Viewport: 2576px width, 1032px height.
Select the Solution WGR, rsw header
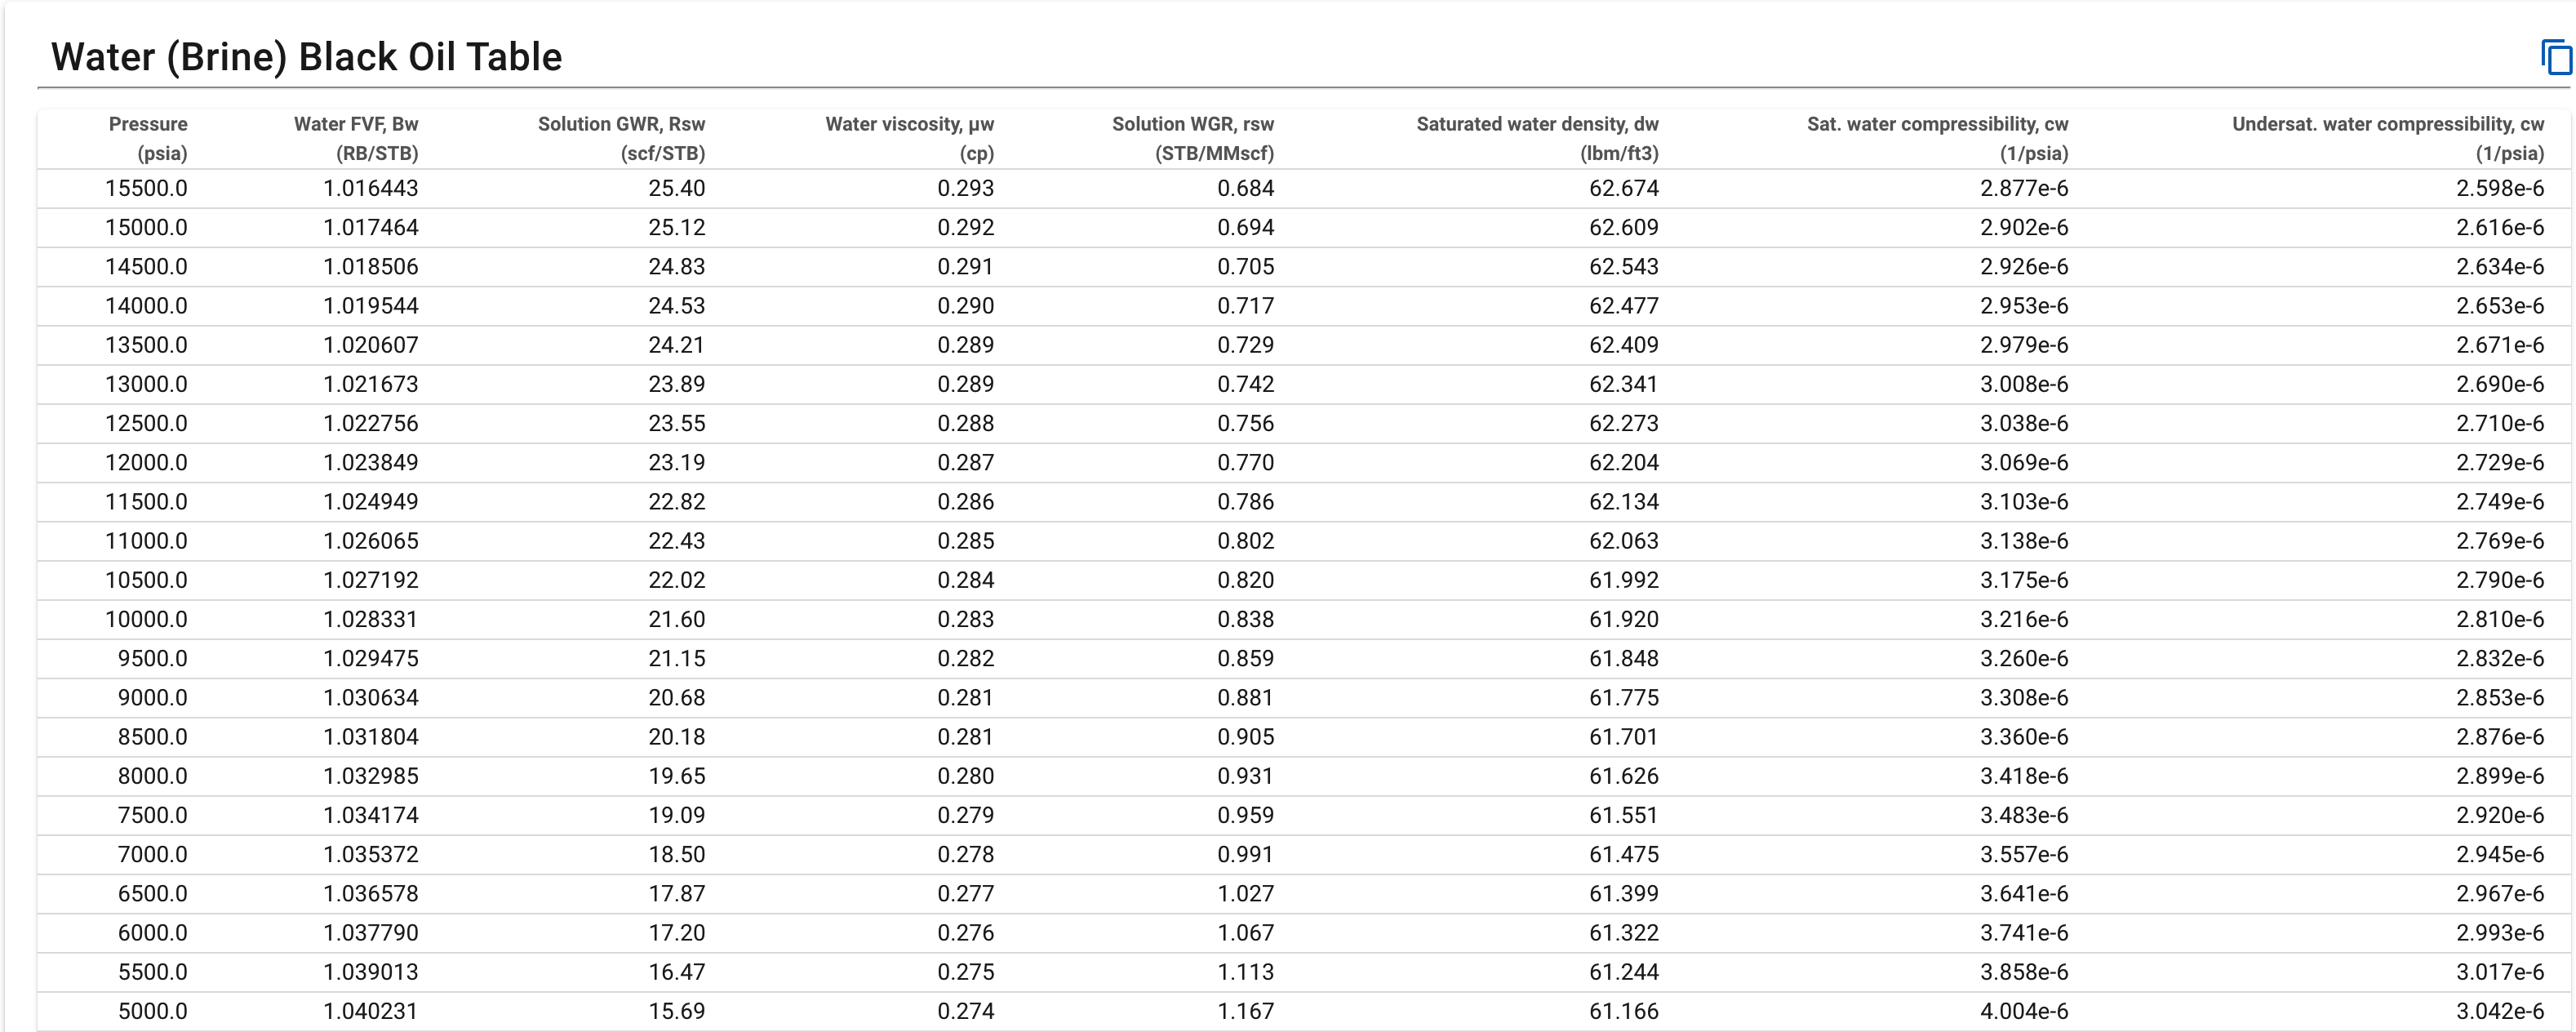point(1193,138)
